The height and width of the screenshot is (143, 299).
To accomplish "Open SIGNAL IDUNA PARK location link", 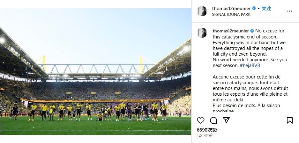I will (x=231, y=14).
